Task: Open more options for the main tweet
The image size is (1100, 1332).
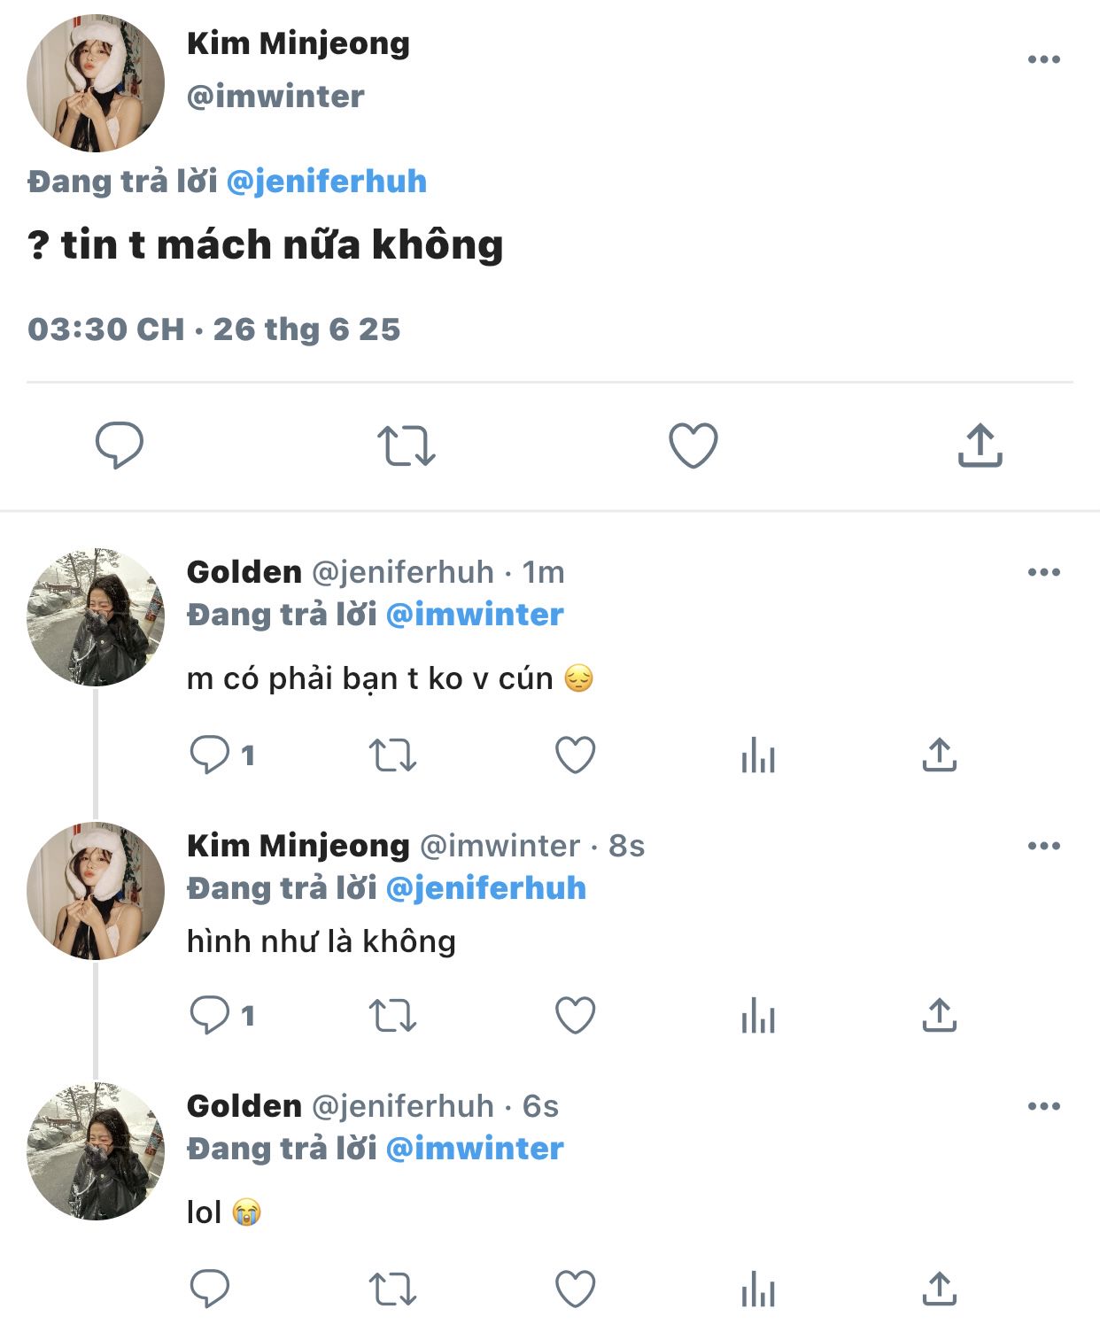Action: (x=1044, y=59)
